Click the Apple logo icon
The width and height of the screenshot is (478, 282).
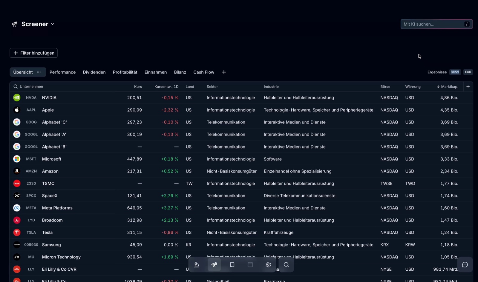(17, 110)
